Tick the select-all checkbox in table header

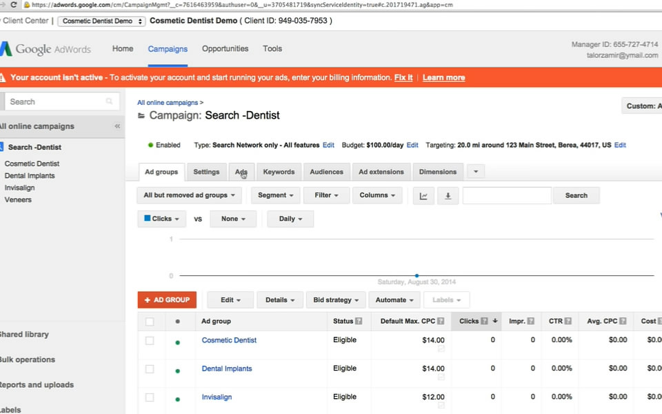pos(150,322)
